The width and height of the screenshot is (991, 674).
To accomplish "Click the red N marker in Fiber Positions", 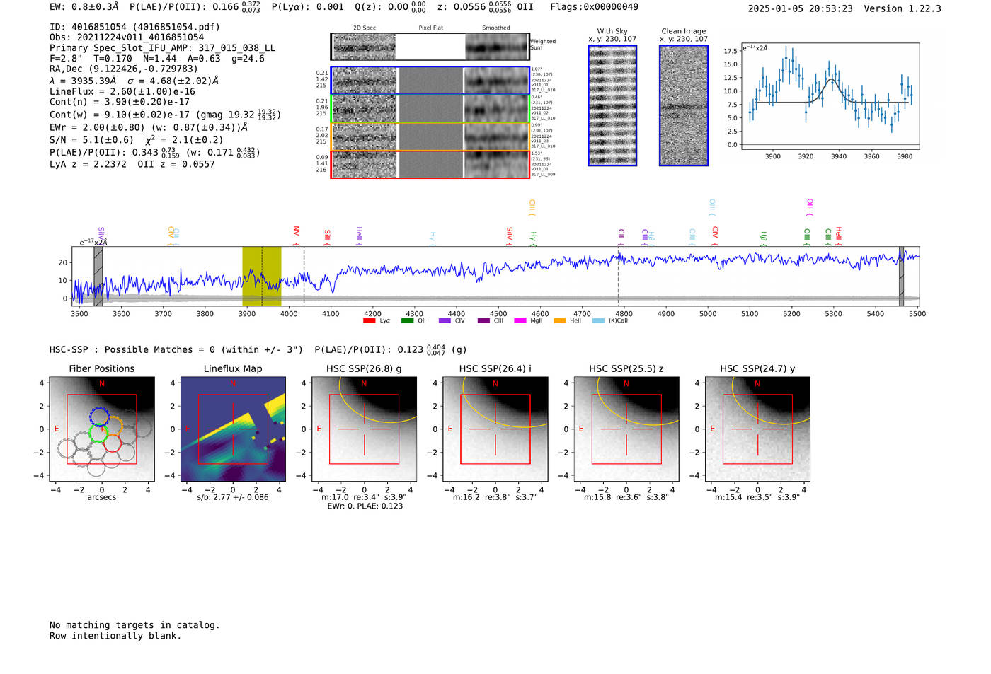I will tap(102, 383).
